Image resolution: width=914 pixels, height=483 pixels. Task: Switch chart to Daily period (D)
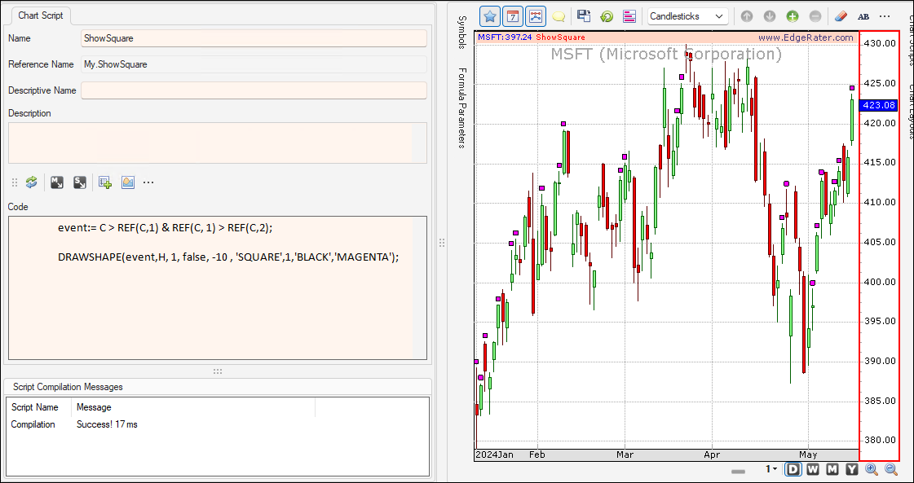[794, 470]
